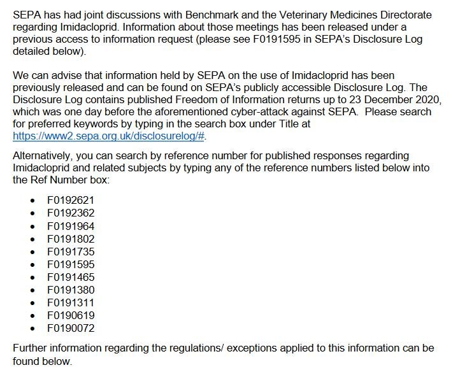Click the last list item F0190072
This screenshot has height=370, width=453.
pyautogui.click(x=71, y=329)
